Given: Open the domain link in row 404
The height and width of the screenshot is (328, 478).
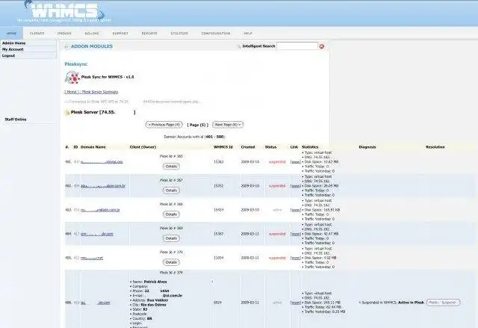Looking at the screenshot, I should (x=97, y=234).
